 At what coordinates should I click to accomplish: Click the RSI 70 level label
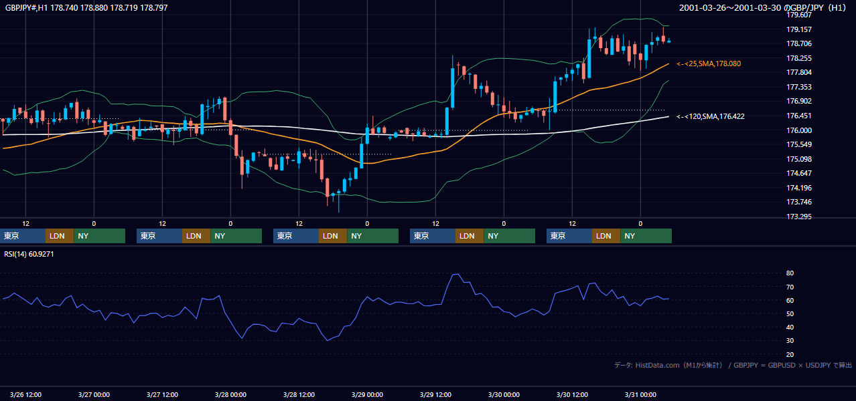[x=790, y=287]
